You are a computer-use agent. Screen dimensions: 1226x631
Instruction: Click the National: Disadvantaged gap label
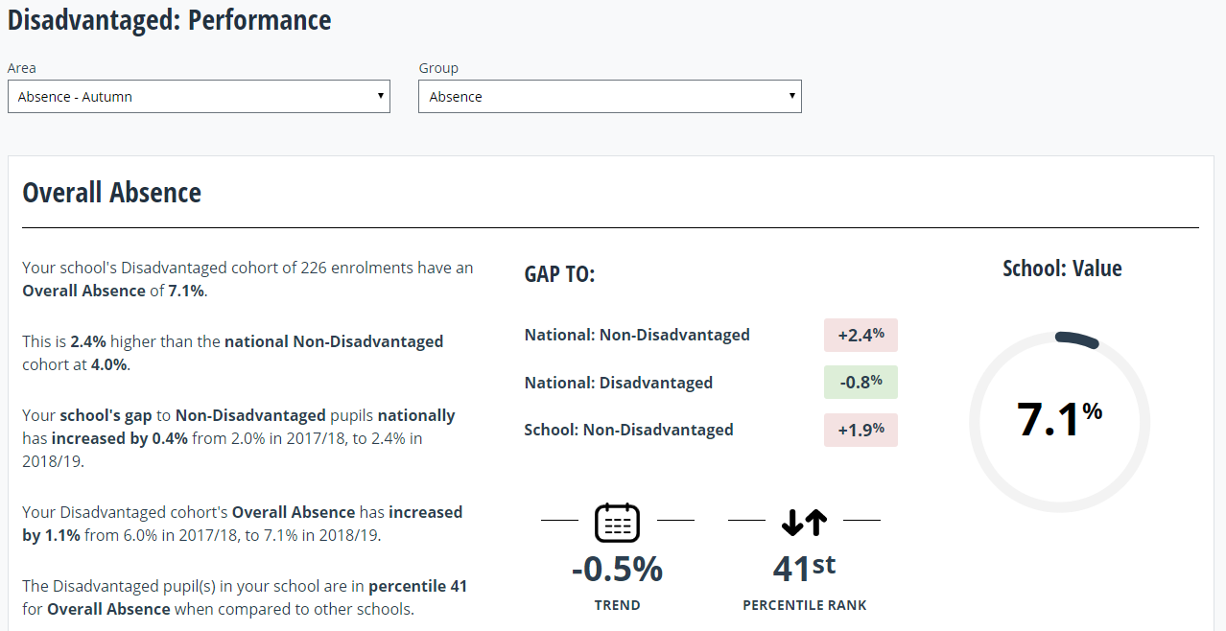(x=618, y=383)
